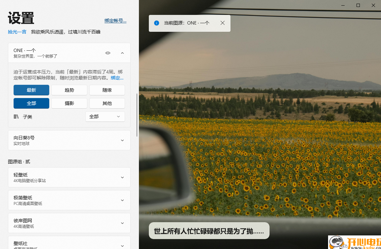Expand the 轻壁纸 panel
This screenshot has height=249, width=381.
[122, 177]
